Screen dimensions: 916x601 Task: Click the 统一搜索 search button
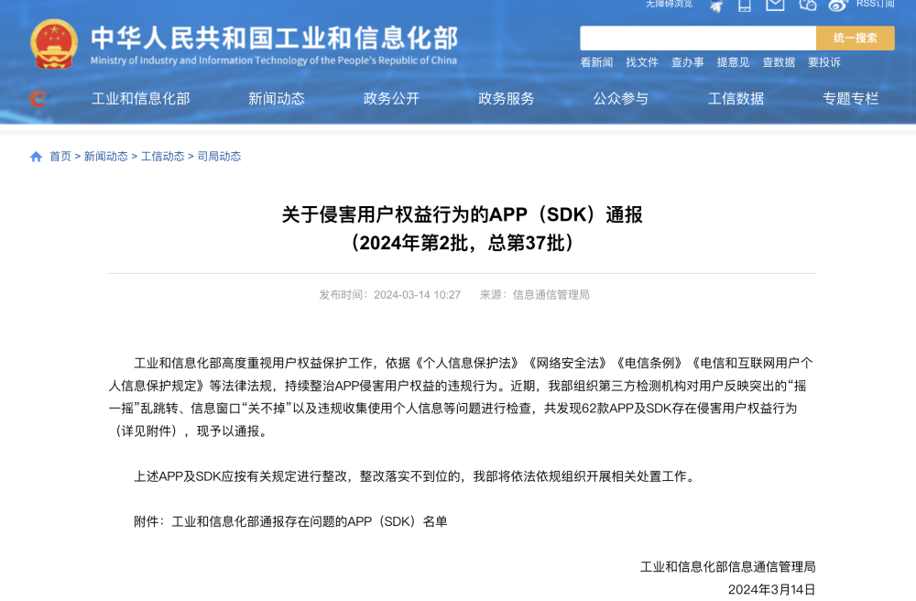click(x=856, y=38)
